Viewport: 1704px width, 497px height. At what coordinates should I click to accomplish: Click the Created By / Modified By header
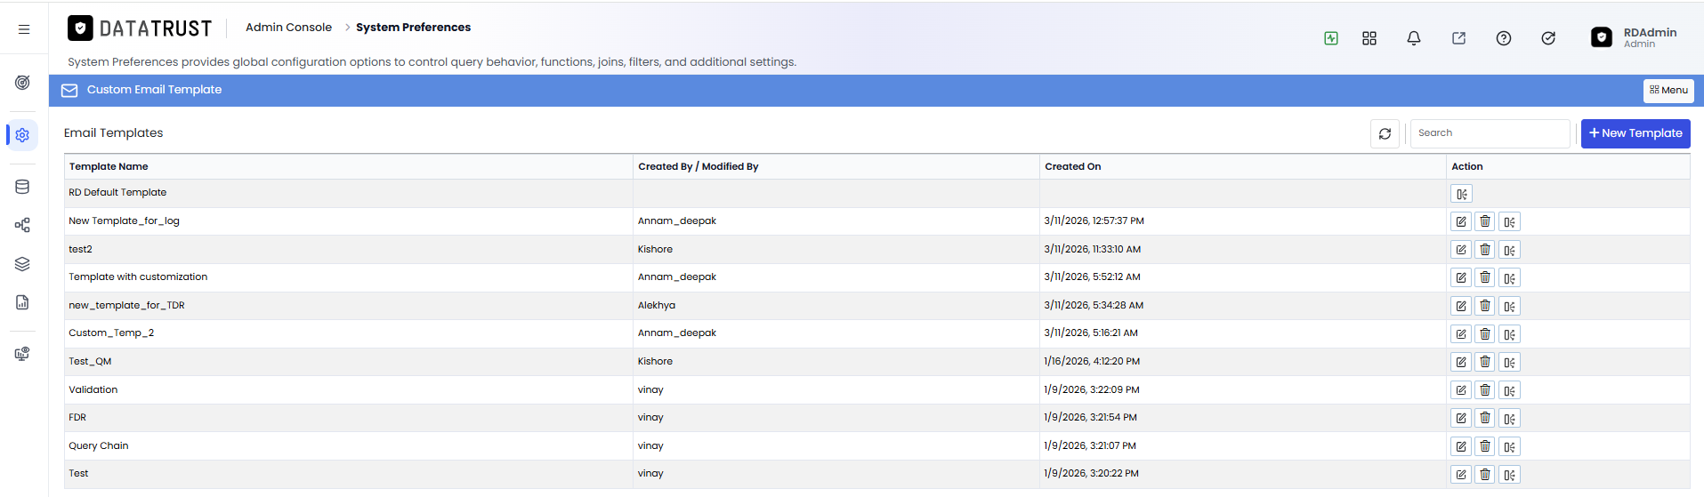pyautogui.click(x=699, y=166)
